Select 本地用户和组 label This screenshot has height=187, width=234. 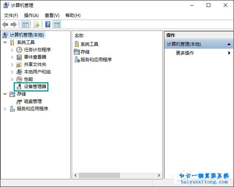tap(37, 72)
